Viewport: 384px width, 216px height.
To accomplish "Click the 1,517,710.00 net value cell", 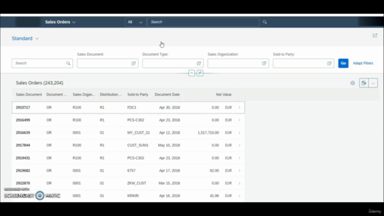I will [208, 133].
